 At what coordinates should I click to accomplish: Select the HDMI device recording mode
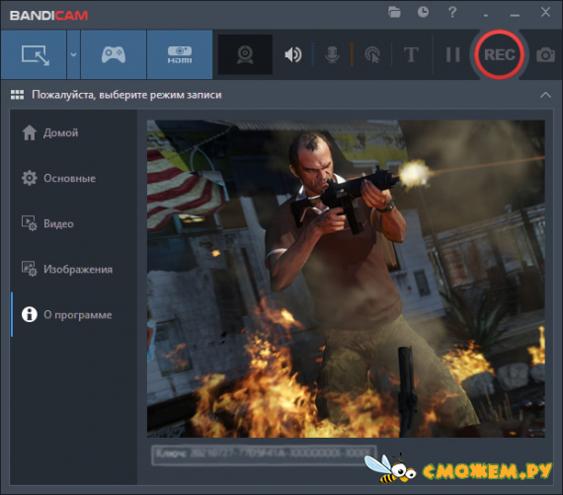(x=180, y=54)
